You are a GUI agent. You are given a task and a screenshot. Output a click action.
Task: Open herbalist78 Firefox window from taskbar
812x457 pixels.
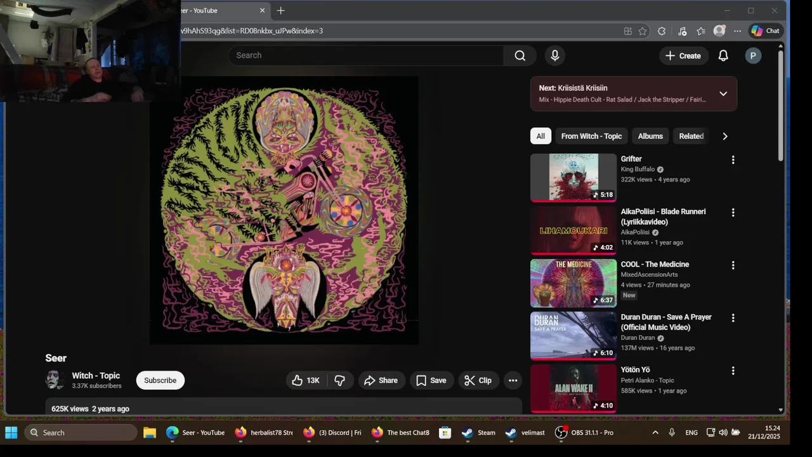(264, 432)
